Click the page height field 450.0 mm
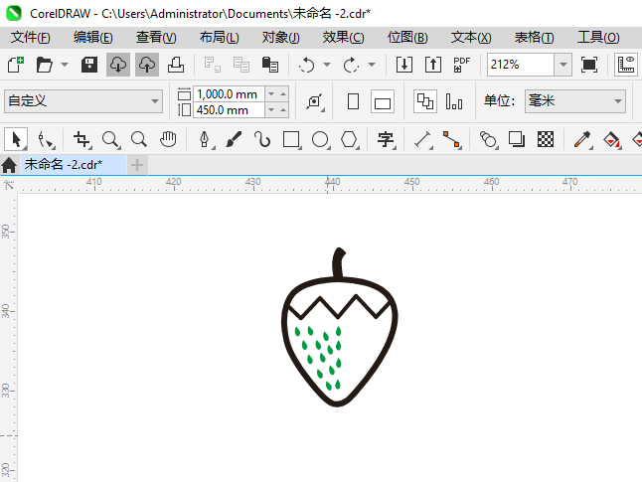The image size is (642, 482). [229, 110]
